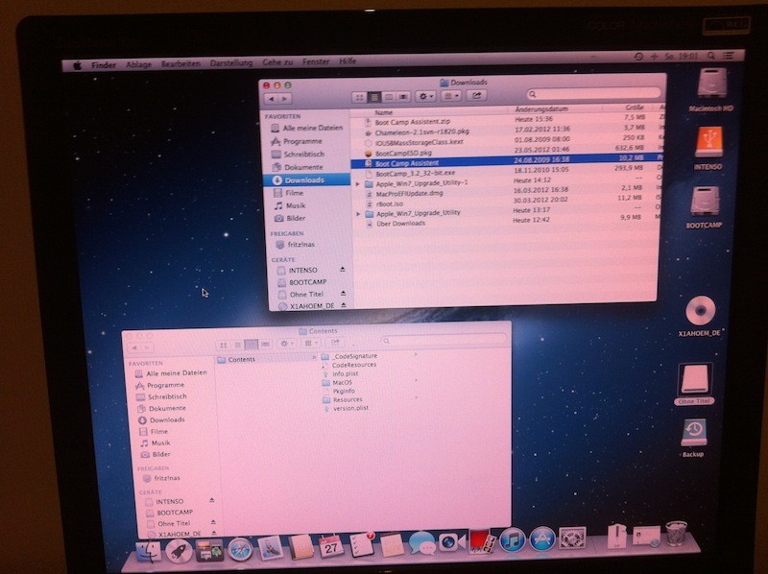This screenshot has height=574, width=768.
Task: Select Schreibtisch in Downloads window sidebar
Action: [302, 154]
